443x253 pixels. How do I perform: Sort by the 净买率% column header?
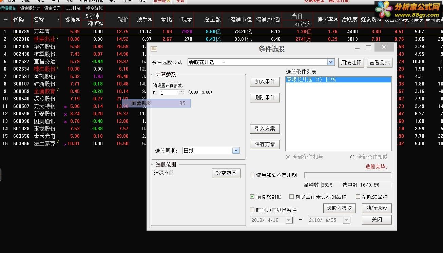(x=328, y=20)
